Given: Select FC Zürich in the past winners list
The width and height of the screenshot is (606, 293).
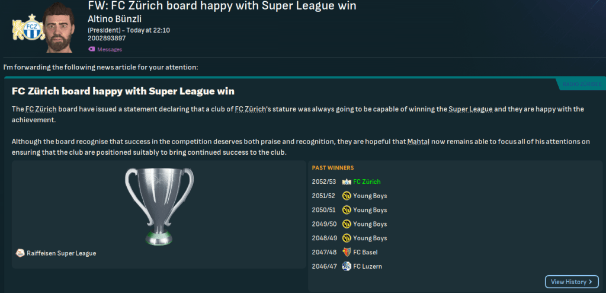Looking at the screenshot, I should (x=367, y=181).
